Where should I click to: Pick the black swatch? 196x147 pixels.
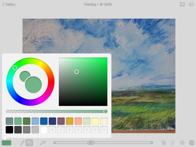click(x=9, y=130)
